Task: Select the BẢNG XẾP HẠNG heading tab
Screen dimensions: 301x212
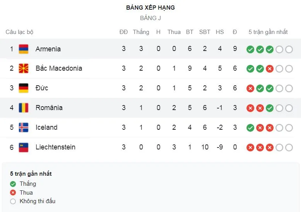Action: click(x=150, y=8)
